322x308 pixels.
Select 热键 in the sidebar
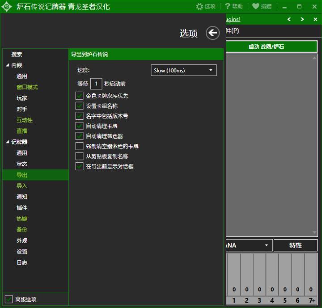pyautogui.click(x=22, y=219)
